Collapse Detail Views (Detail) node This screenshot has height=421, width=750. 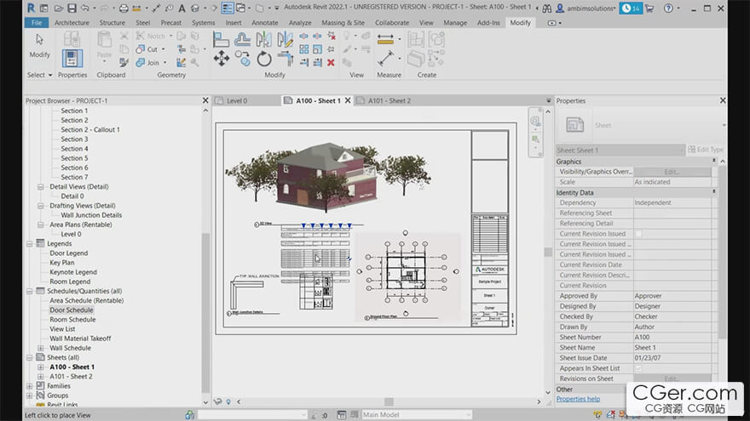(x=41, y=187)
